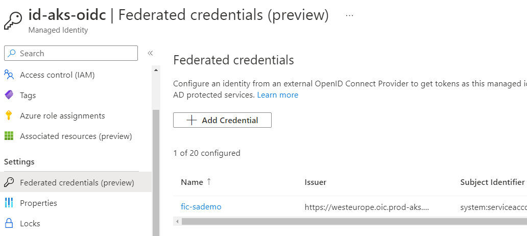527x236 pixels.
Task: Collapse the sidebar with double chevron
Action: (150, 53)
